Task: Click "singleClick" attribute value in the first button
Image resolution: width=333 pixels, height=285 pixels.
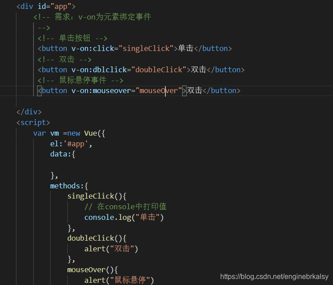Action: pyautogui.click(x=146, y=48)
